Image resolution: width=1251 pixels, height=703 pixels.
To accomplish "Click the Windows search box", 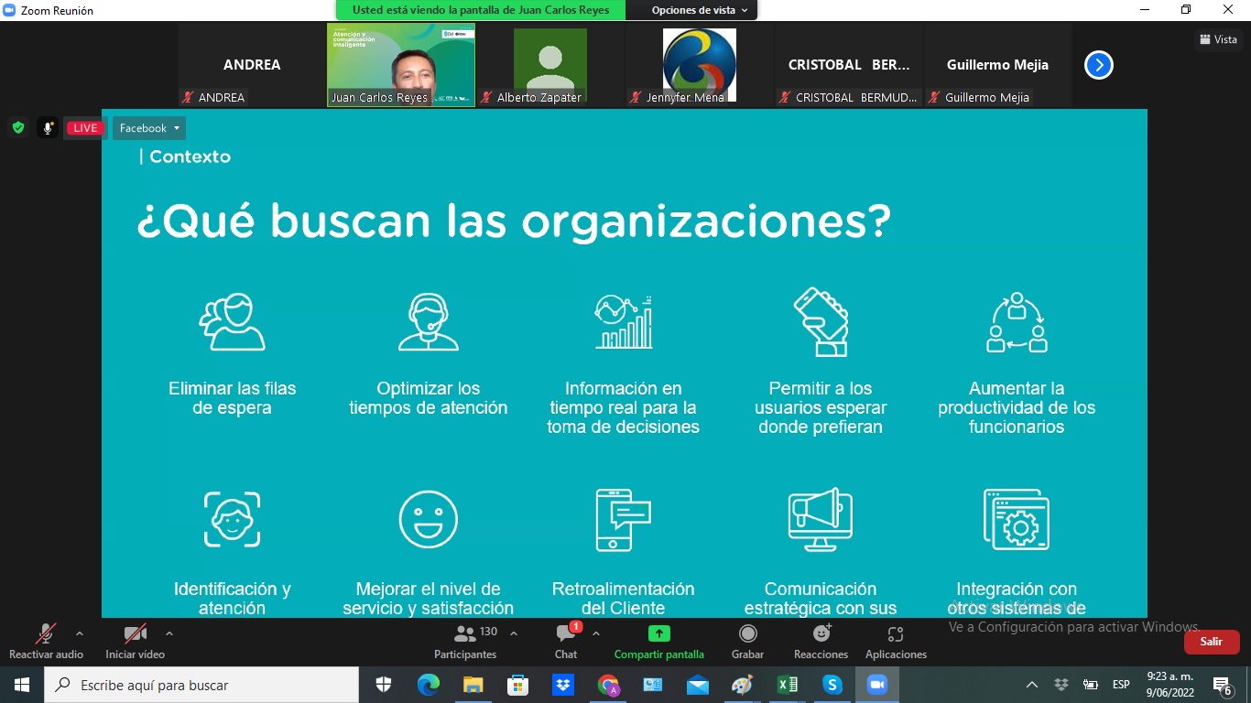I will click(x=201, y=685).
